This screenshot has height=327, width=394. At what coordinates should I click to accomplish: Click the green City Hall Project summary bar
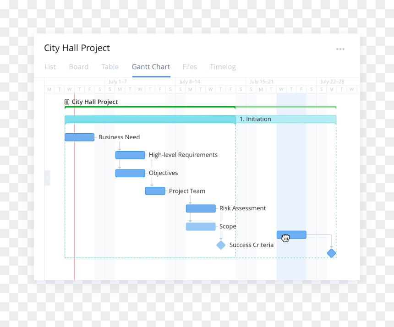coord(200,107)
